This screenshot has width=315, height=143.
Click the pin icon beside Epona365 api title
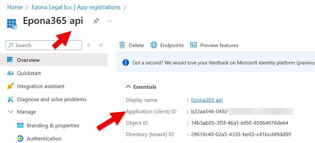pos(96,21)
